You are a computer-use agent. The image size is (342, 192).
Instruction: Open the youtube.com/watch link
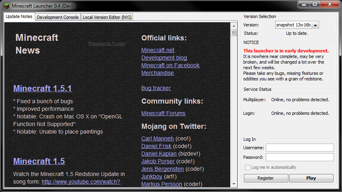tap(81, 182)
